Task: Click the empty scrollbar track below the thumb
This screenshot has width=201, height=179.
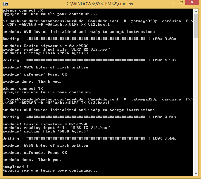Action: pos(196,104)
